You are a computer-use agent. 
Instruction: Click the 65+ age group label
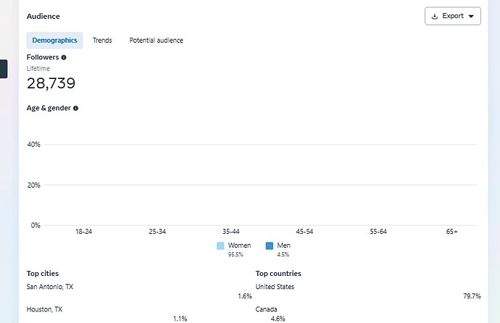tap(452, 232)
